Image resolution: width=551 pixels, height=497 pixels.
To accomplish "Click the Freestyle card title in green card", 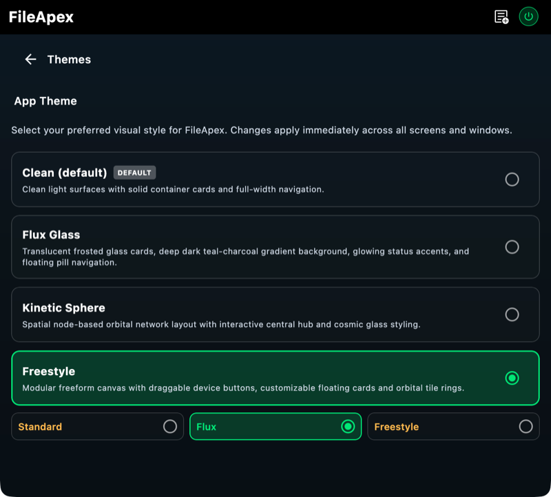I will point(48,371).
